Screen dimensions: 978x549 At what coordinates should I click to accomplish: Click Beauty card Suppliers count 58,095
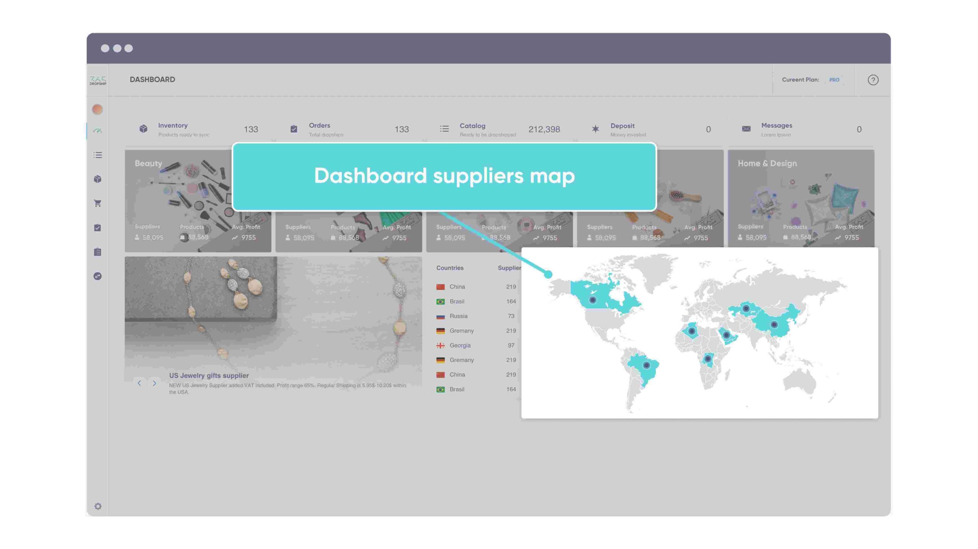(x=153, y=237)
